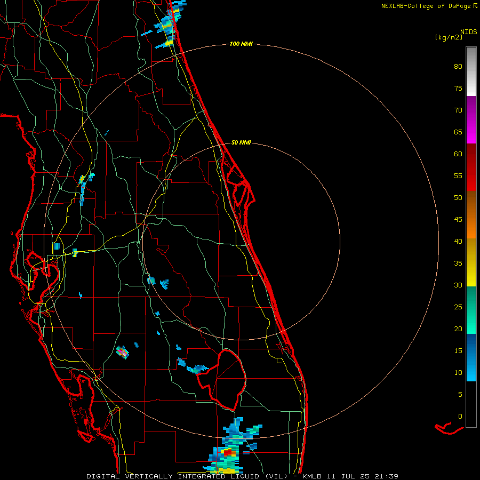
Task: Click the 80 value on the scale
Action: tap(458, 67)
